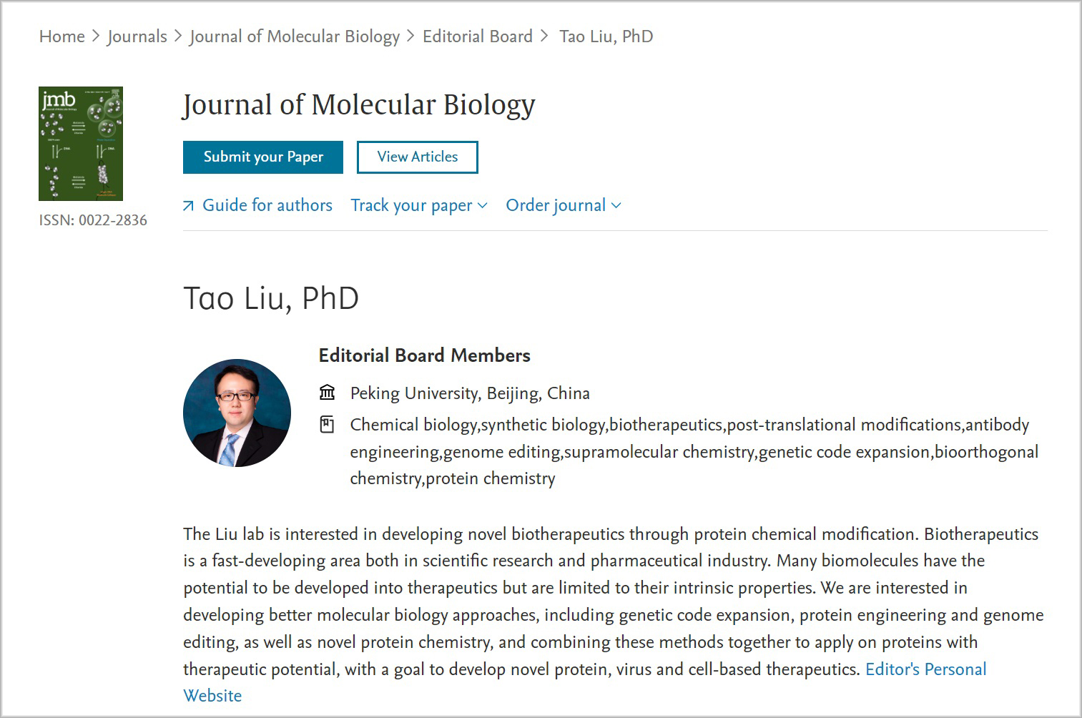Screen dimensions: 1082x718
Task: Open the Journals breadcrumb link
Action: (137, 36)
